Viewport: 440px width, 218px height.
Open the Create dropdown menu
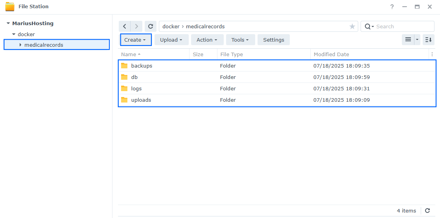(x=136, y=40)
